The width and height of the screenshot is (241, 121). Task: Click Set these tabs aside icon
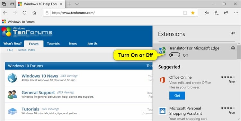coord(12,4)
